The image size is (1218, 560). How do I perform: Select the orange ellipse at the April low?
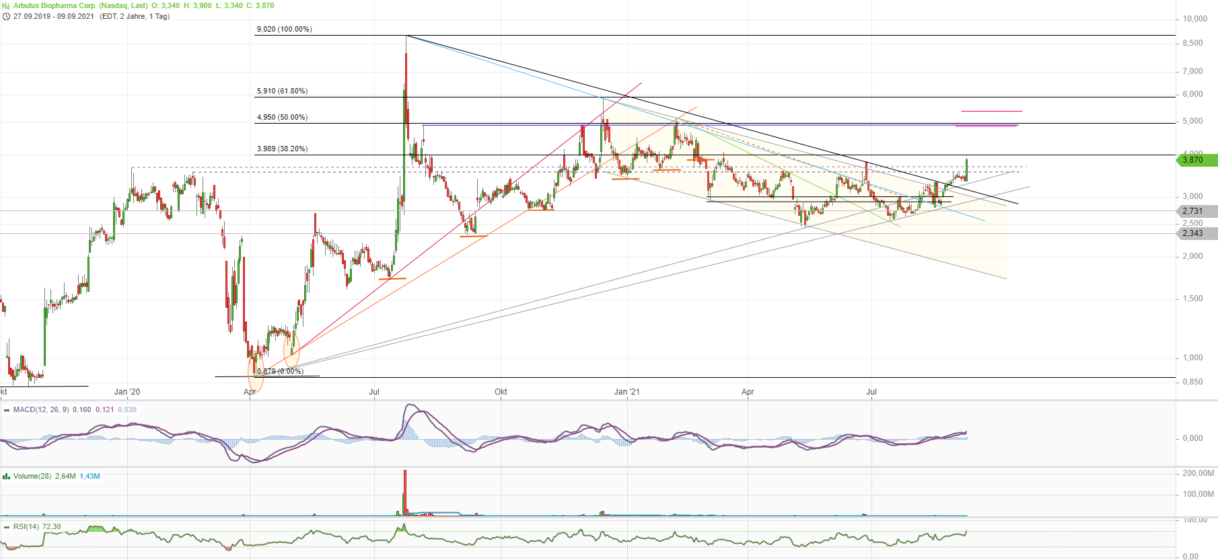point(256,373)
